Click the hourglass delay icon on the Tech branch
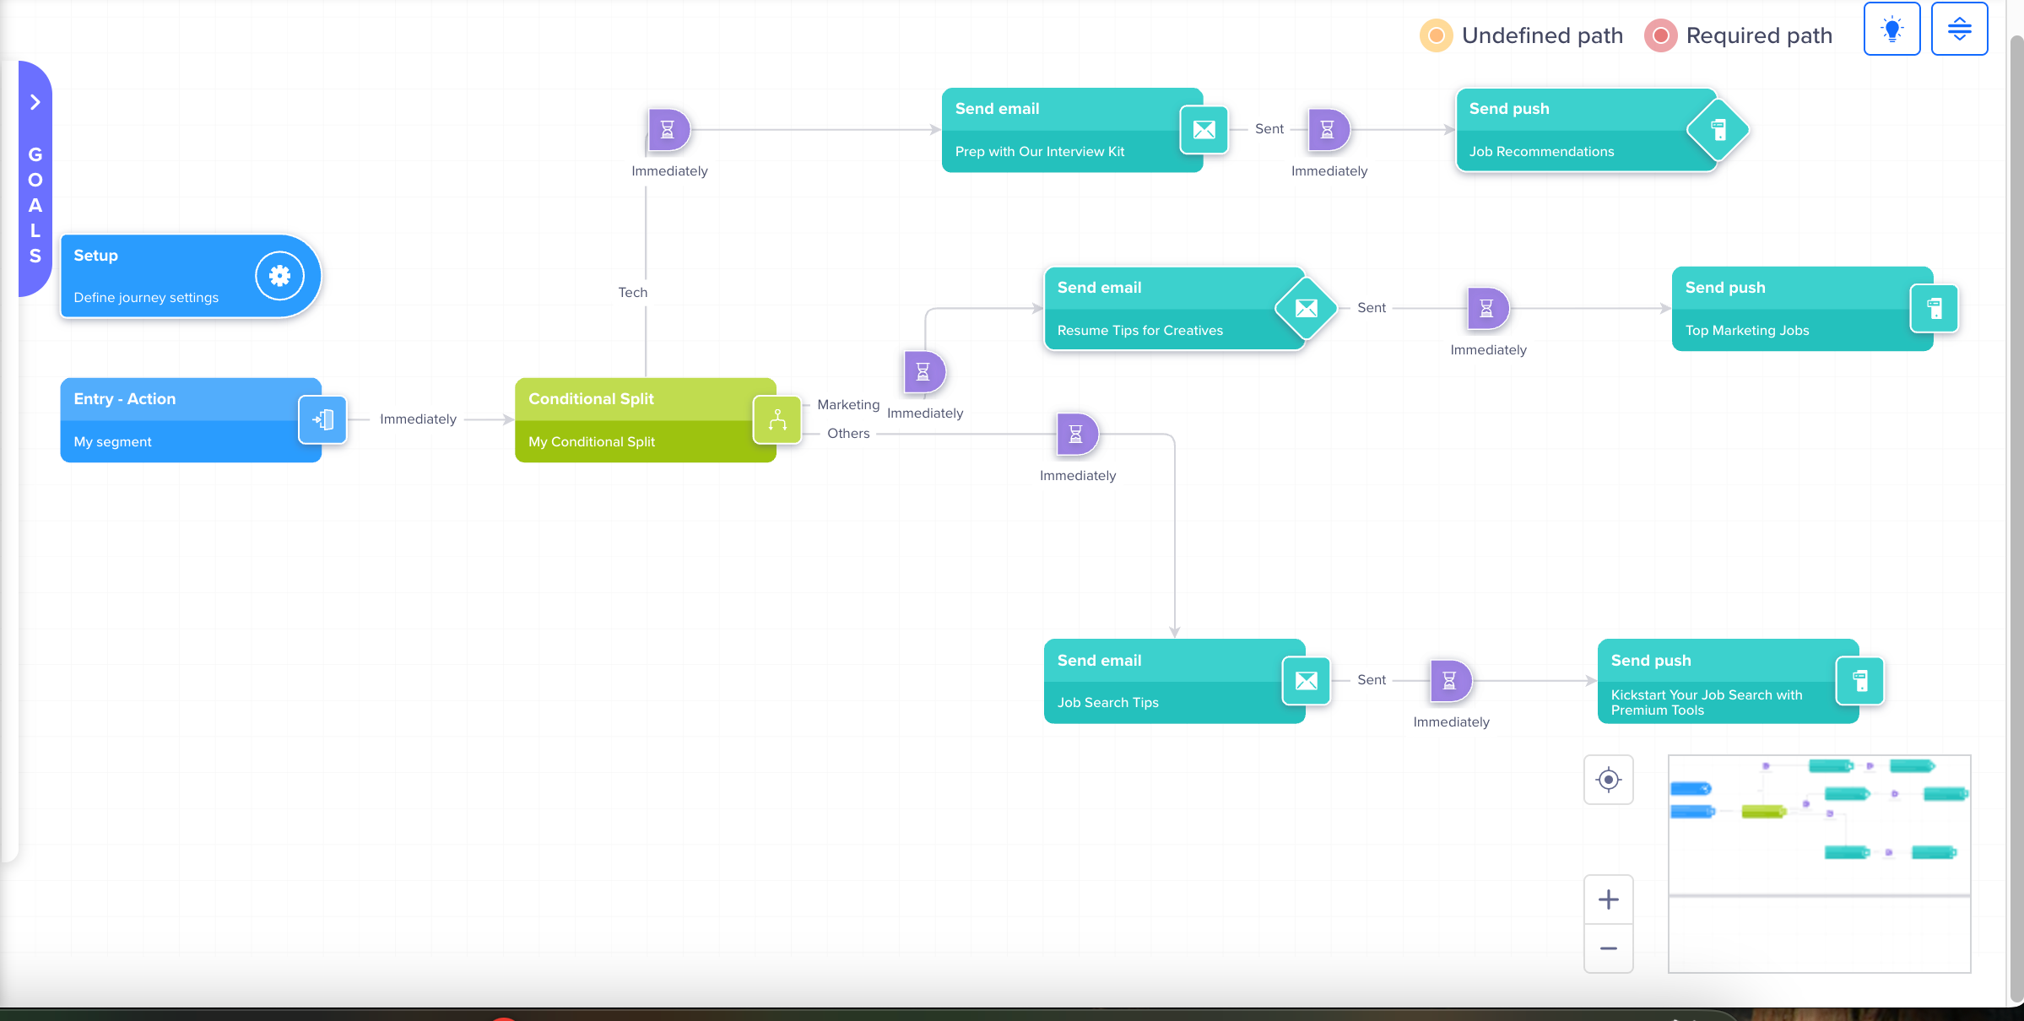The image size is (2024, 1021). (x=668, y=129)
